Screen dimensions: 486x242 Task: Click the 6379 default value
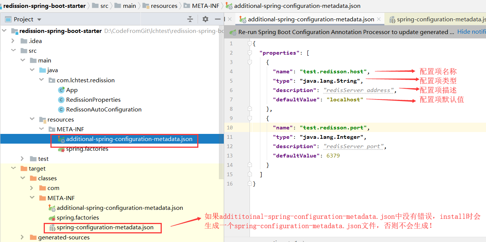[333, 156]
